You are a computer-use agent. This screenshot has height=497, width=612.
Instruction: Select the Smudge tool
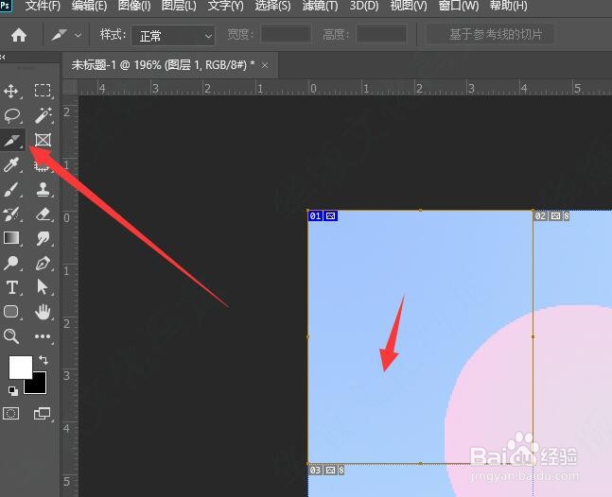pyautogui.click(x=43, y=238)
